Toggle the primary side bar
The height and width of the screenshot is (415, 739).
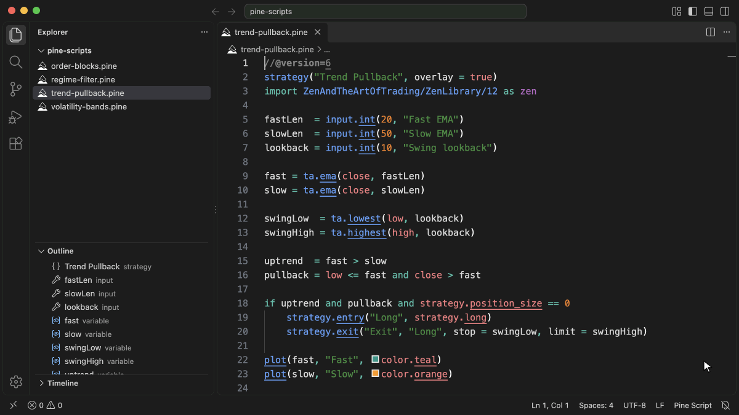pyautogui.click(x=693, y=12)
